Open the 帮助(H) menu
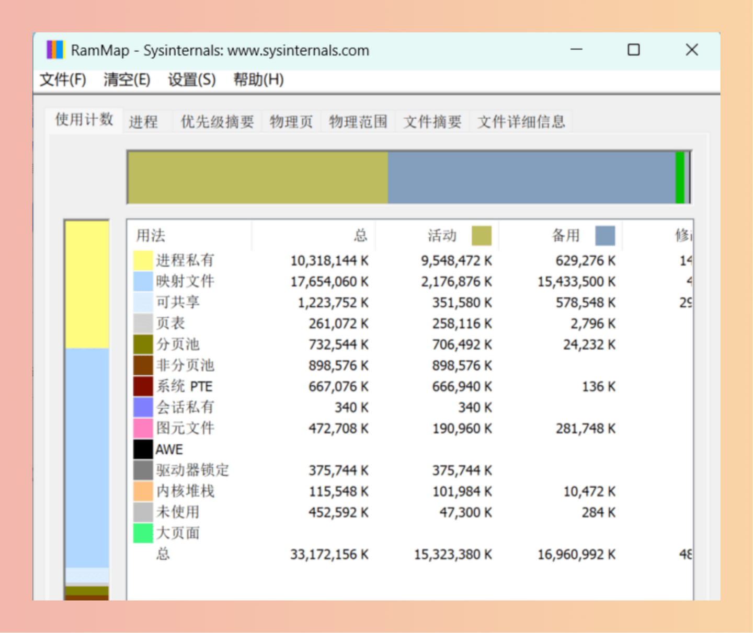The width and height of the screenshot is (753, 633). tap(258, 79)
